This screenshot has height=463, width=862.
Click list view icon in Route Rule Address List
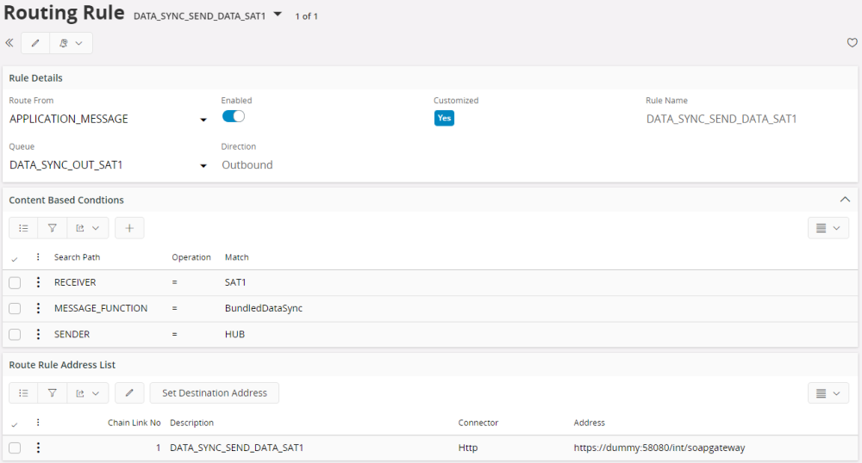pyautogui.click(x=23, y=393)
